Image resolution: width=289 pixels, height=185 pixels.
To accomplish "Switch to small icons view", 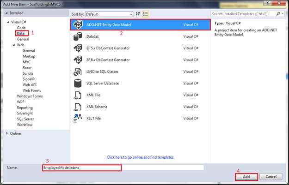I will point(138,14).
